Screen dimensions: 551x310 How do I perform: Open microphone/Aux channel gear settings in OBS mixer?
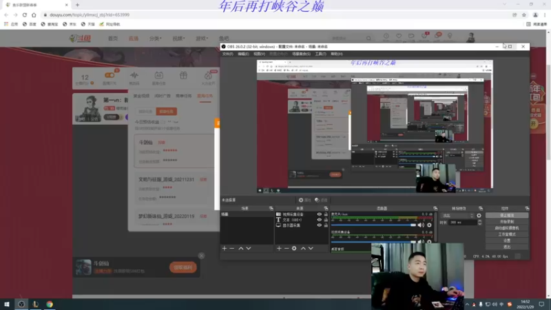[429, 225]
